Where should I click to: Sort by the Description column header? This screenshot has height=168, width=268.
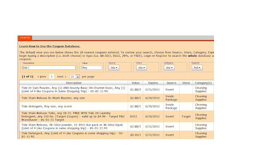pyautogui.click(x=74, y=83)
